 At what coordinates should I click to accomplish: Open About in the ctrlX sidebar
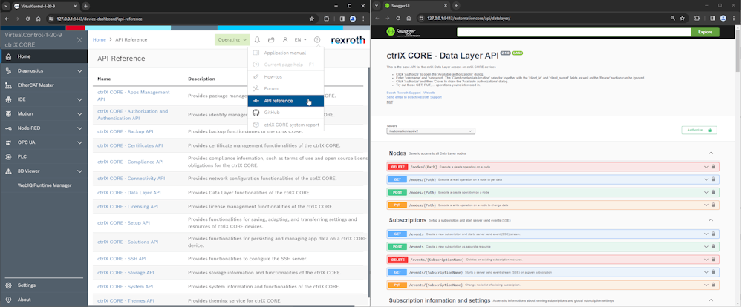point(44,300)
